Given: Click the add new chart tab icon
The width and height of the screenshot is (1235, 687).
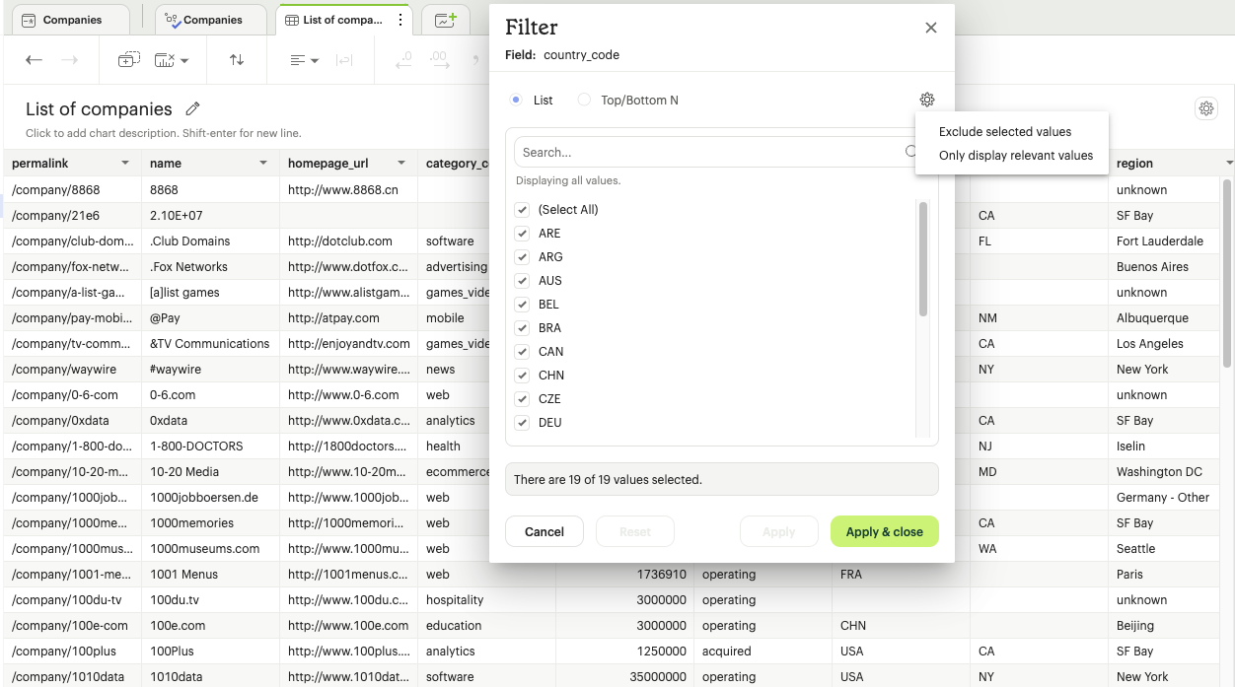Looking at the screenshot, I should pos(446,20).
